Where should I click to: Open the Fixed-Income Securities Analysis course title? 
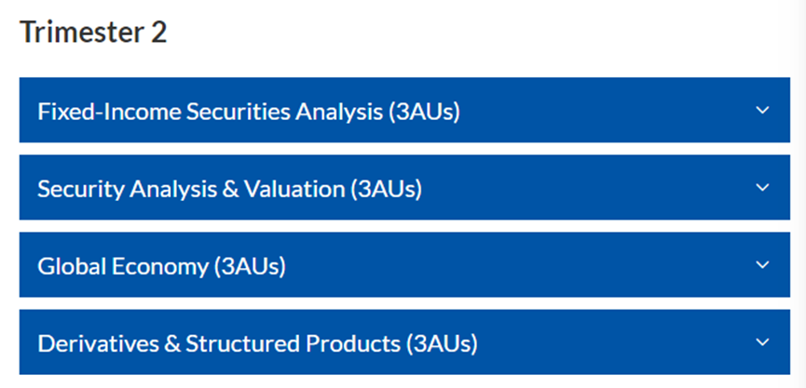pos(210,112)
